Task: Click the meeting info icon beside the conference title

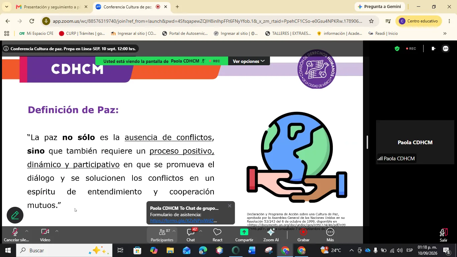Action: point(6,49)
